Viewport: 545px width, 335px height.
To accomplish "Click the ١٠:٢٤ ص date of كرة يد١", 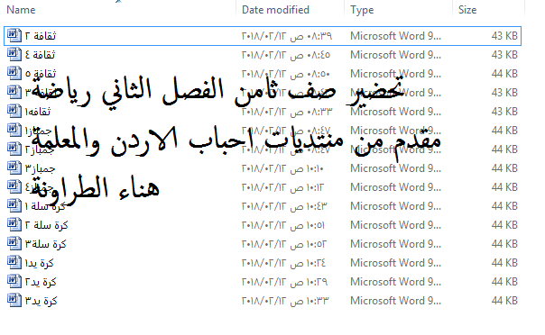I will click(x=284, y=263).
